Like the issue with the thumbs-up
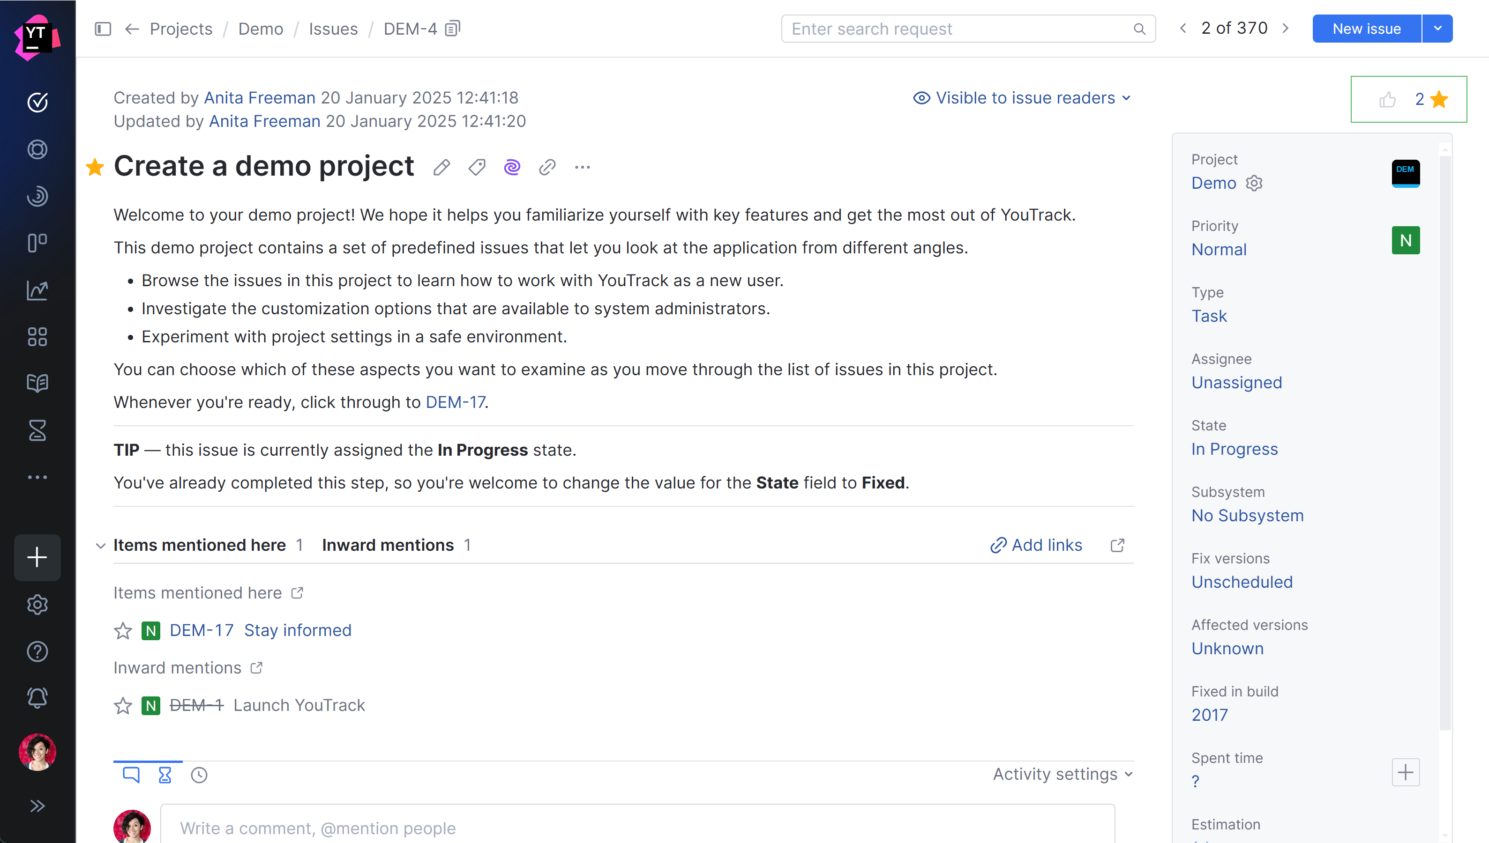Image resolution: width=1489 pixels, height=843 pixels. click(1388, 99)
